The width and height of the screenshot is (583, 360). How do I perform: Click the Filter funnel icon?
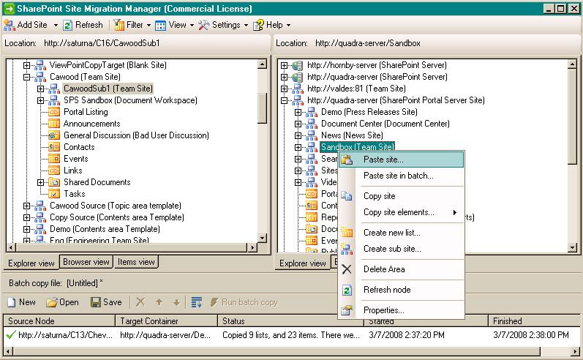119,25
